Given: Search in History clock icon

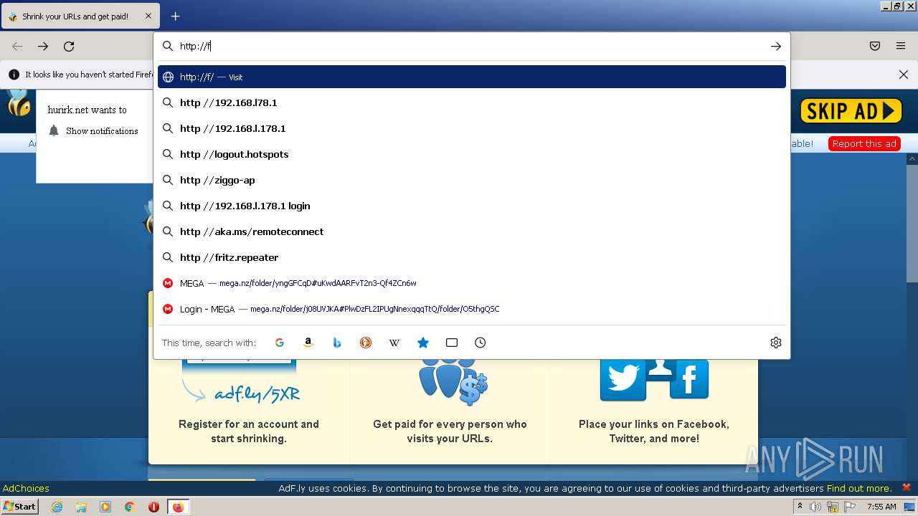Looking at the screenshot, I should pos(481,343).
